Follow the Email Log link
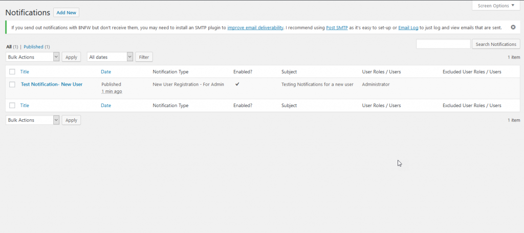This screenshot has width=524, height=233. [x=408, y=28]
